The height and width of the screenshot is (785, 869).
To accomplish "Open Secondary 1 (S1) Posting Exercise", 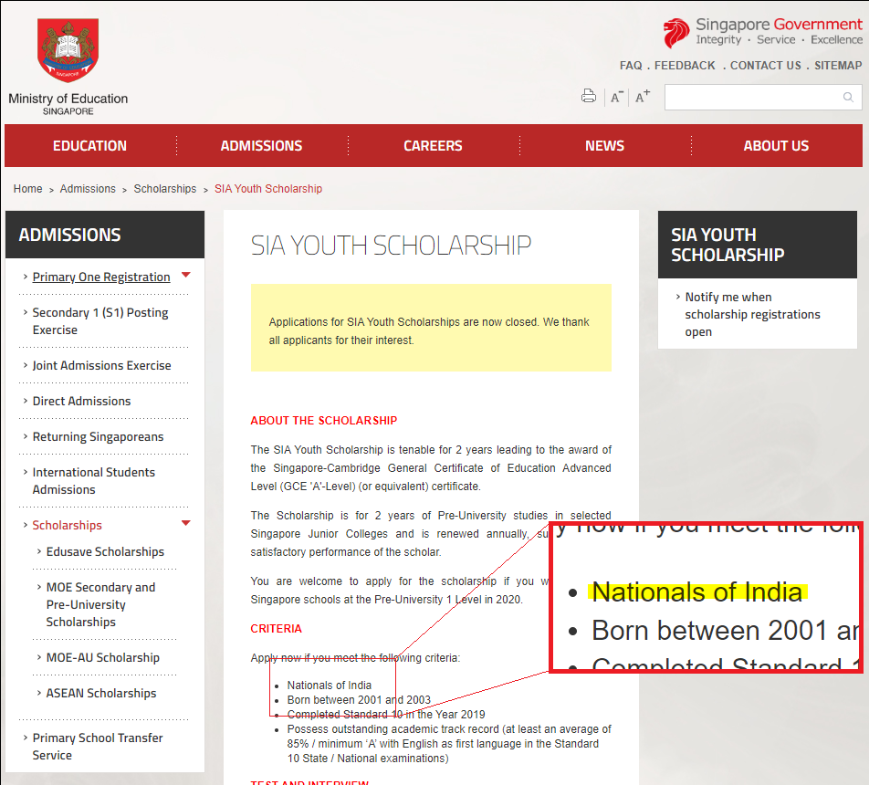I will point(100,321).
